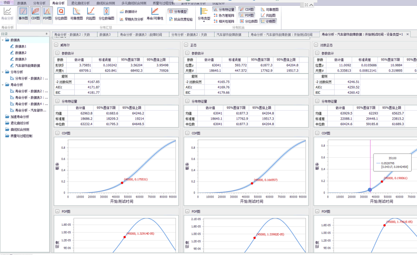417x255 pixels.
Task: Switch to the 退化曲线分析 ribbon tab
Action: click(80, 3)
